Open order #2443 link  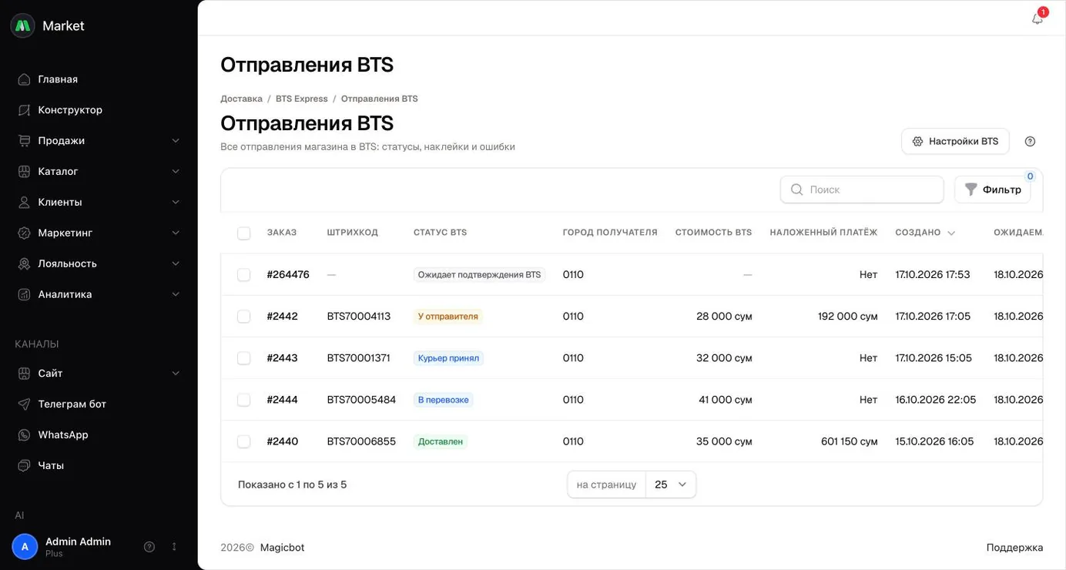pyautogui.click(x=282, y=358)
